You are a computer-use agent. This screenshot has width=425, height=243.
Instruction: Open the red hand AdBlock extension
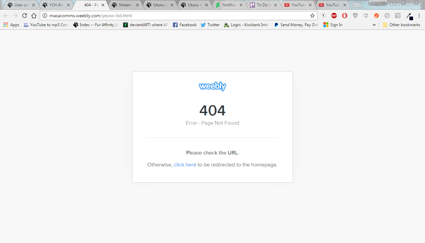(345, 16)
